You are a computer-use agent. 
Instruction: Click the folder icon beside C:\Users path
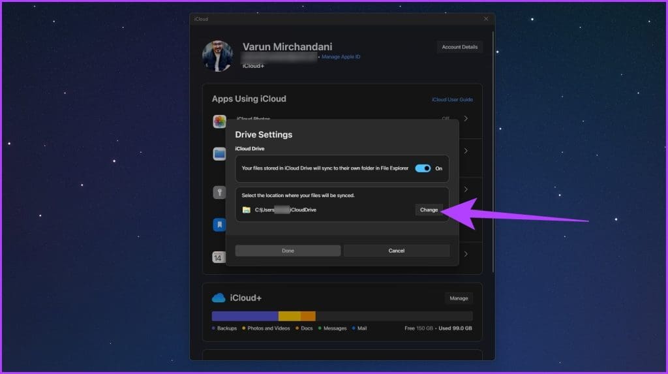[246, 210]
